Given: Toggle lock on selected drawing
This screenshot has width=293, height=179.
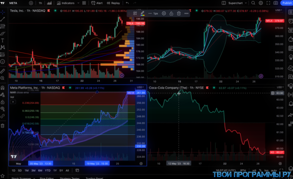Looking at the screenshot, I should coord(171,14).
